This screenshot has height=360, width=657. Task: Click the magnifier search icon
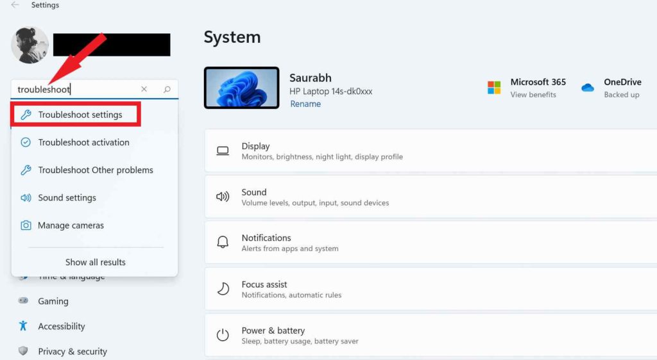coord(167,89)
